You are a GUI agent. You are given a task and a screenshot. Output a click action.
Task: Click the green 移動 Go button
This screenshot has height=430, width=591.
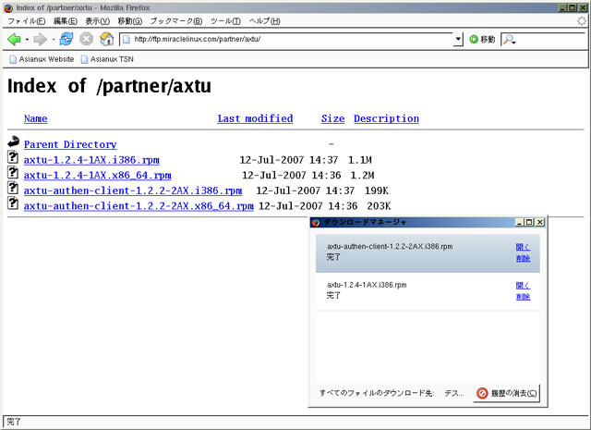coord(482,39)
